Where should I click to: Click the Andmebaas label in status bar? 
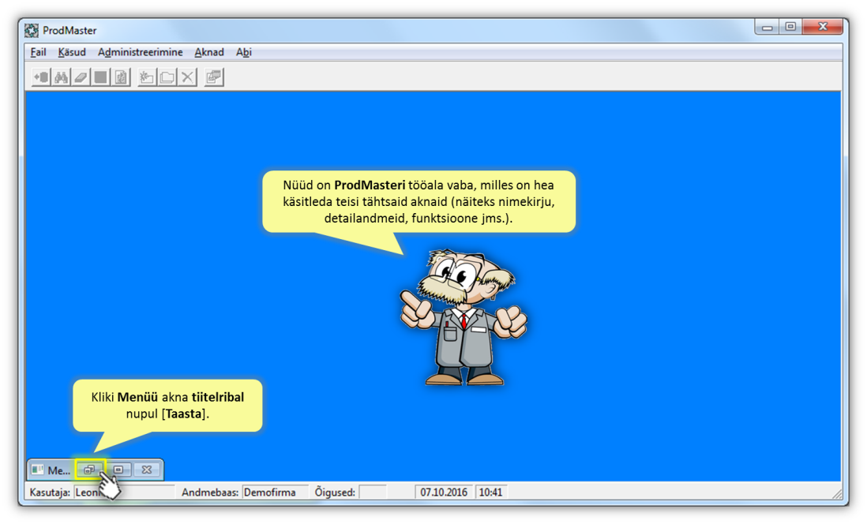209,492
